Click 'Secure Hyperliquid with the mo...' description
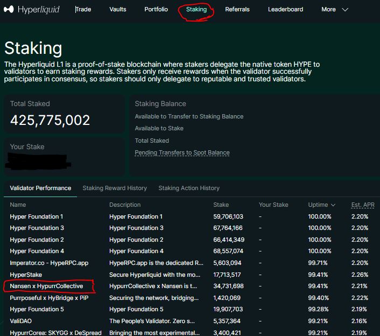Image resolution: width=380 pixels, height=336 pixels. point(155,275)
